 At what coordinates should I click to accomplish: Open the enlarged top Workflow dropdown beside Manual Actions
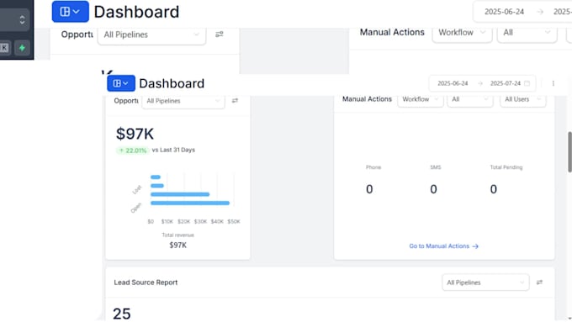pyautogui.click(x=462, y=33)
